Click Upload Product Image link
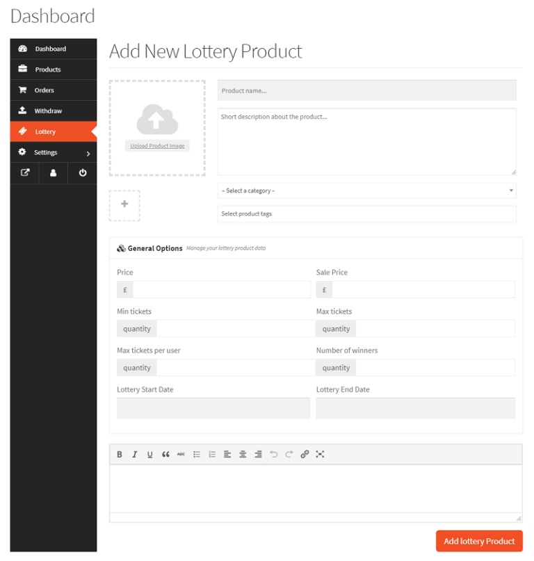 pos(157,146)
